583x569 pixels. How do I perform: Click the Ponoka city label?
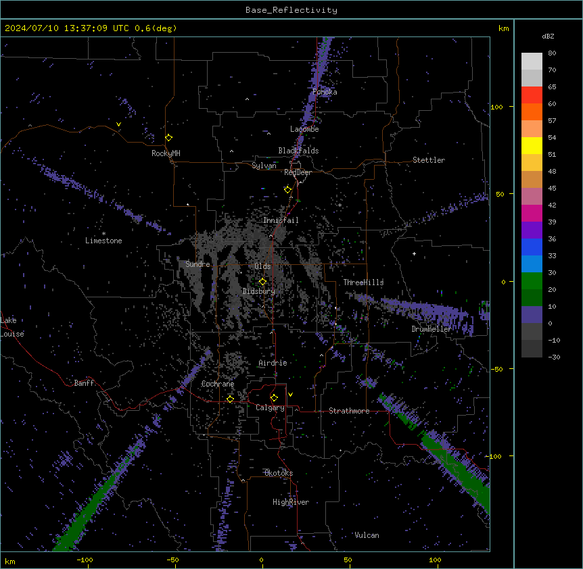click(x=325, y=92)
